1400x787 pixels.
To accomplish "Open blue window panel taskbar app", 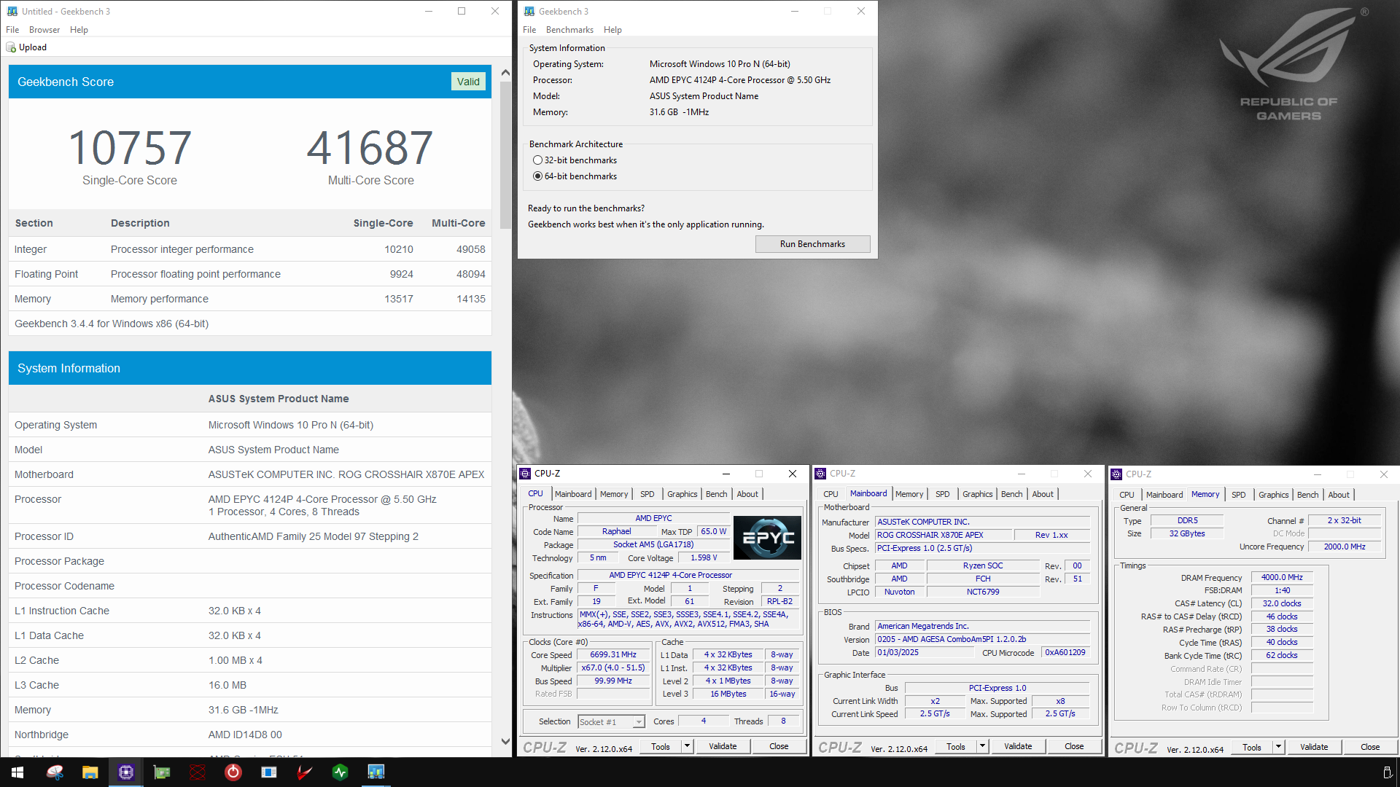I will coord(269,772).
